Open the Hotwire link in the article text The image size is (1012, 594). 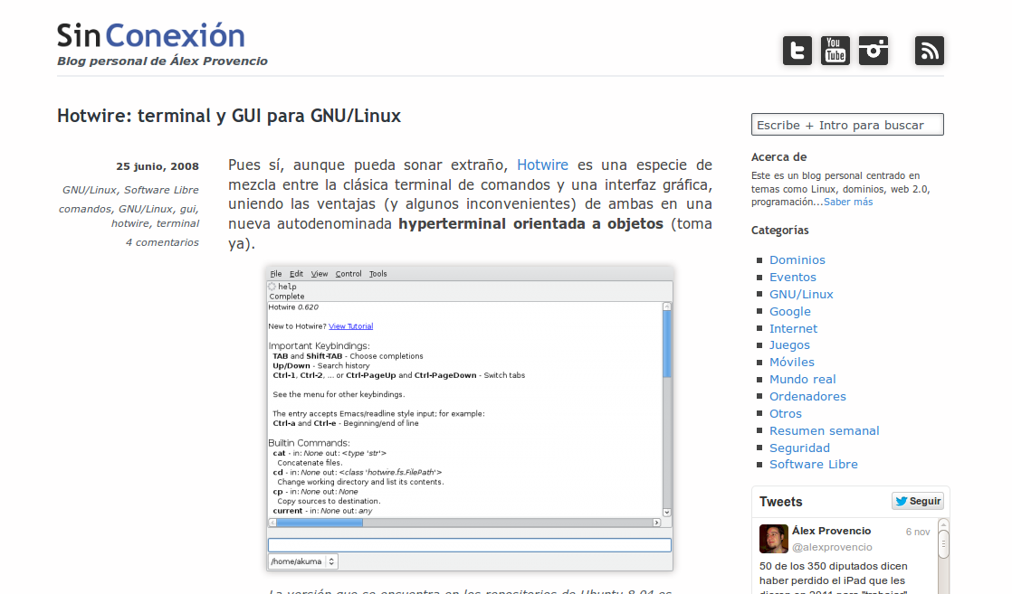coord(542,165)
